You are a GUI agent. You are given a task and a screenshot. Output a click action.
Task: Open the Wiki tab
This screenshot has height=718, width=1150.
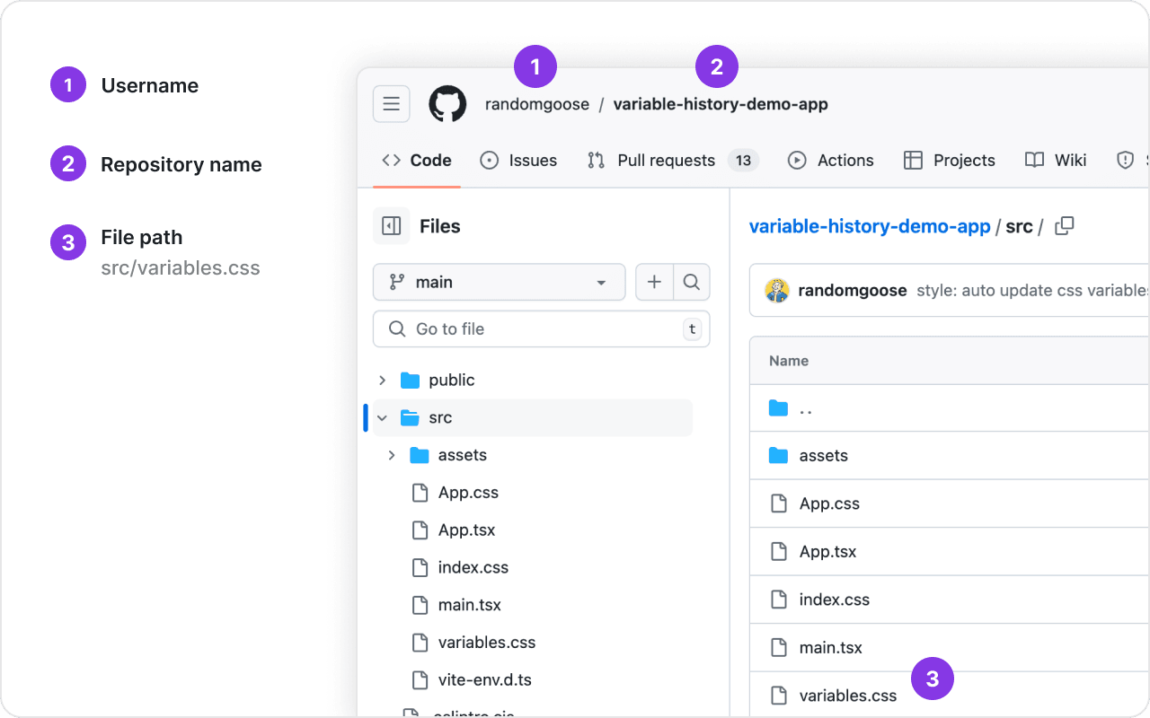click(x=1056, y=161)
